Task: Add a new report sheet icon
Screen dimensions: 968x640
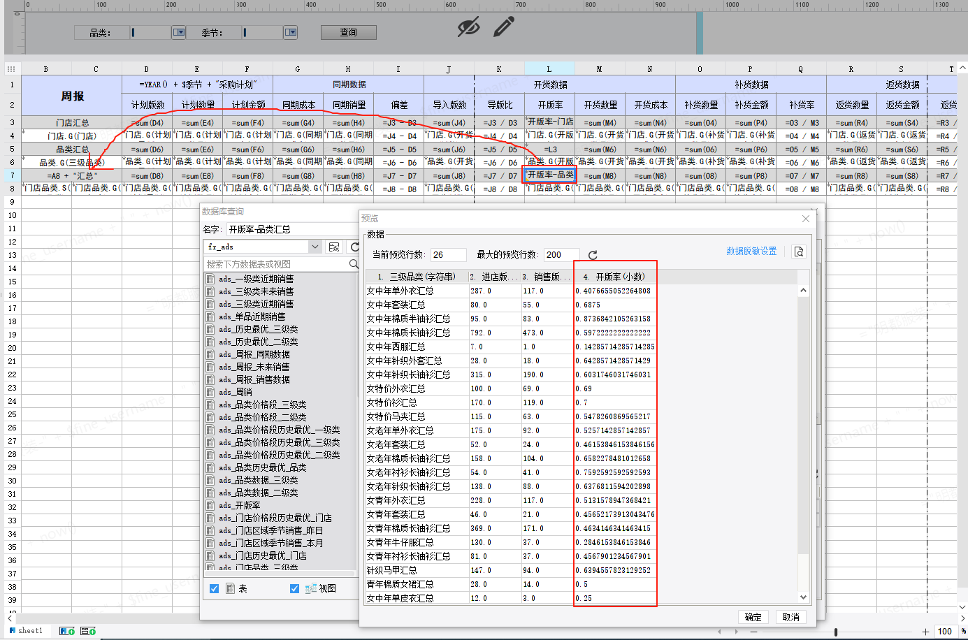Action: (x=67, y=631)
